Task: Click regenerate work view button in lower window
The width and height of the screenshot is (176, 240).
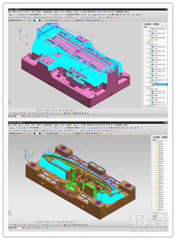Action: coord(73,128)
